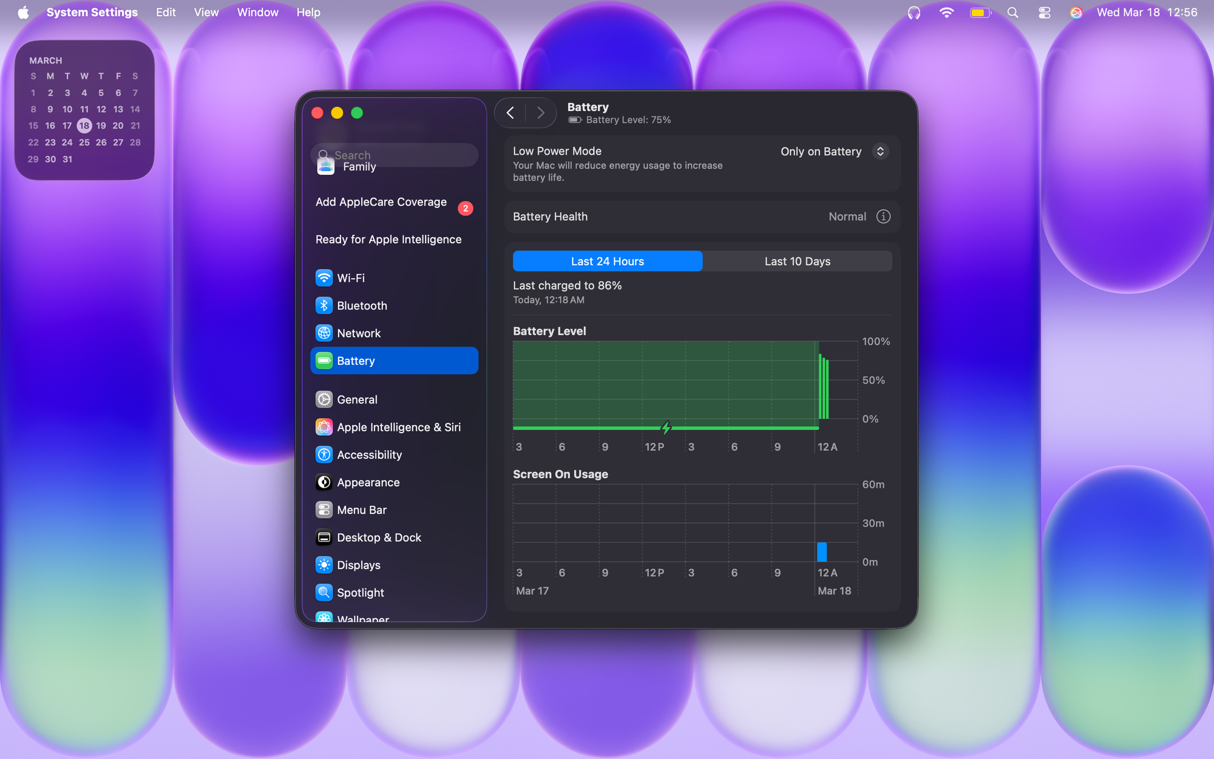The width and height of the screenshot is (1214, 759).
Task: Click Battery Health info button
Action: 883,217
